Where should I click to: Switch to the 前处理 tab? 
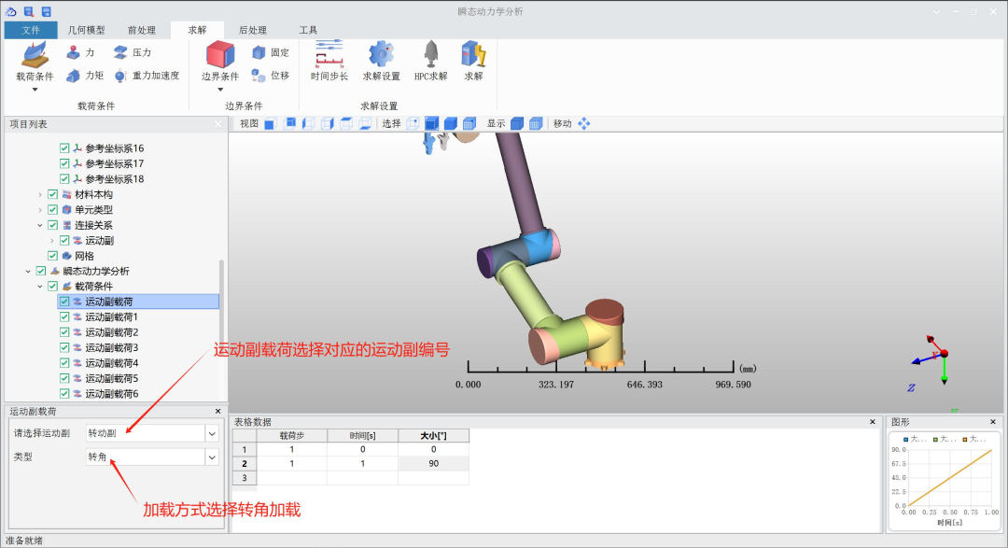click(142, 30)
